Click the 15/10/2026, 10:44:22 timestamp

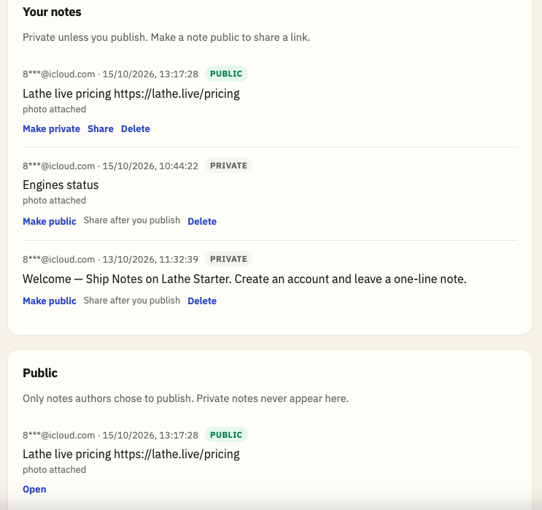[x=150, y=166]
